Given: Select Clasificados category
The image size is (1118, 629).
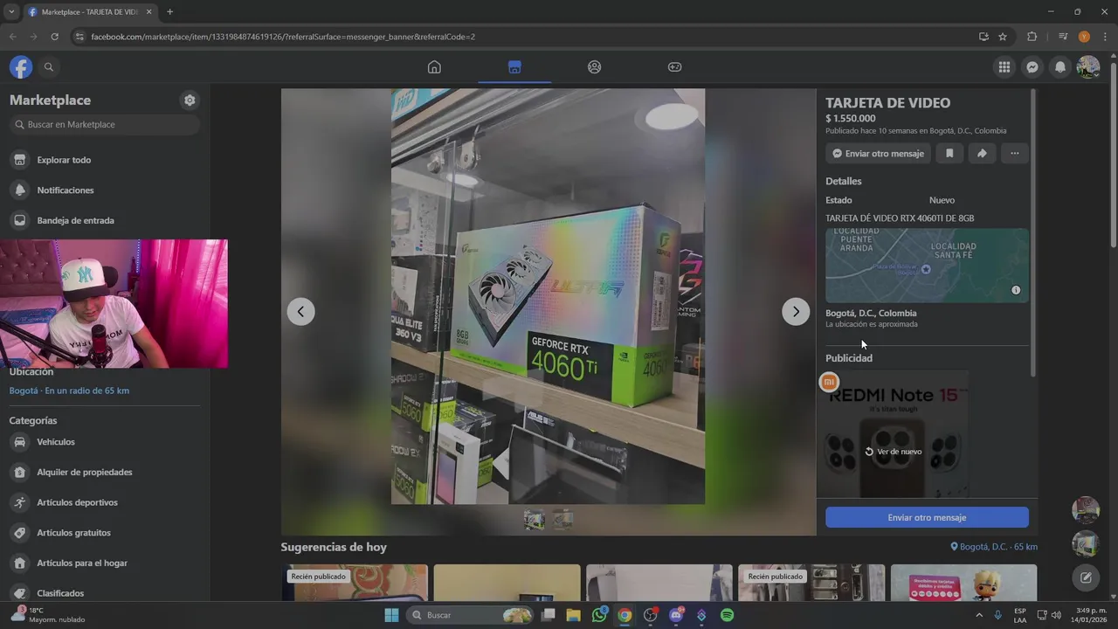Looking at the screenshot, I should (105, 593).
